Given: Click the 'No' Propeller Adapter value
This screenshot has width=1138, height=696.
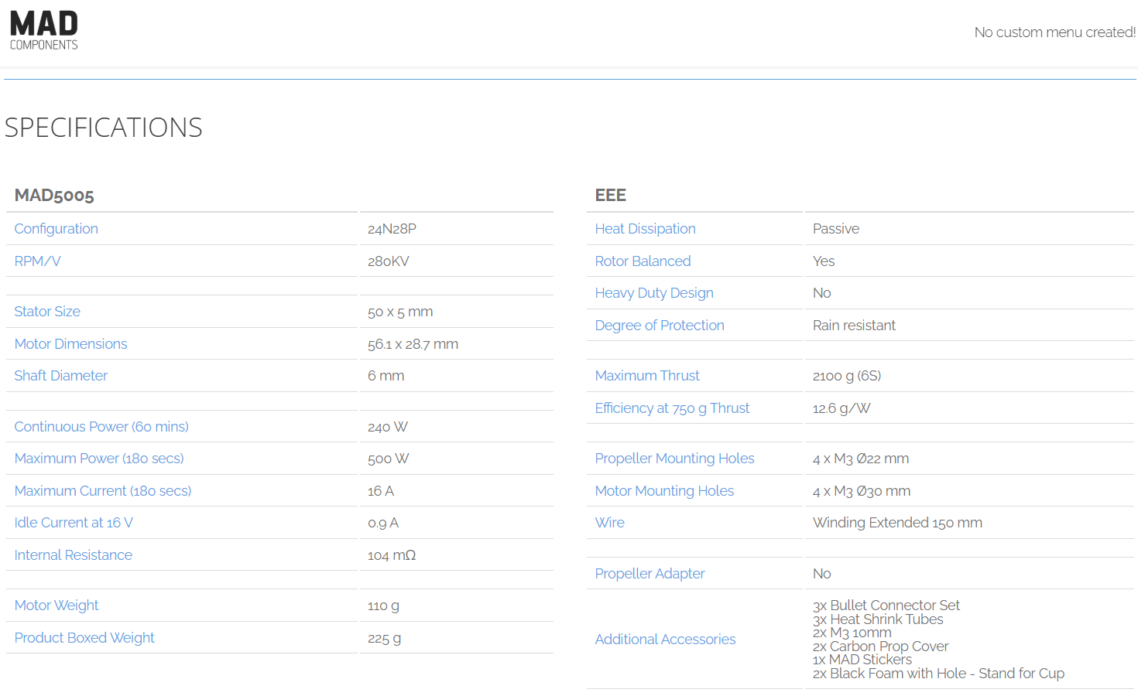Looking at the screenshot, I should pyautogui.click(x=822, y=574).
